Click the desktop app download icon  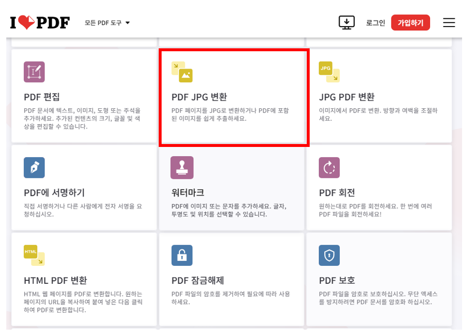point(347,22)
